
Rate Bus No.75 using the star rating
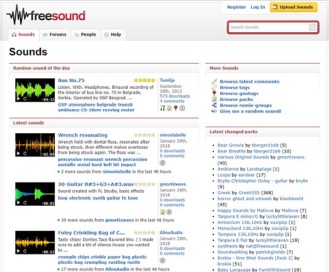pyautogui.click(x=145, y=80)
